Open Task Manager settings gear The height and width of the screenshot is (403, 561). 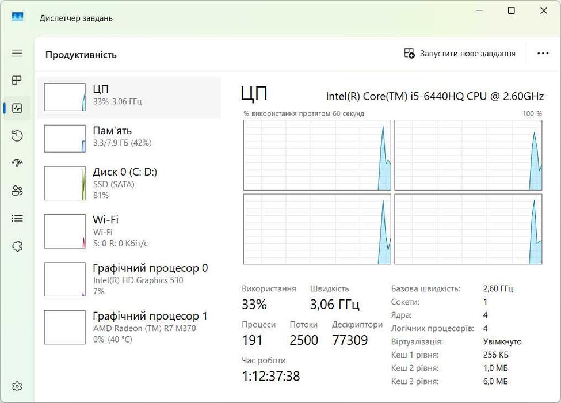[x=17, y=386]
